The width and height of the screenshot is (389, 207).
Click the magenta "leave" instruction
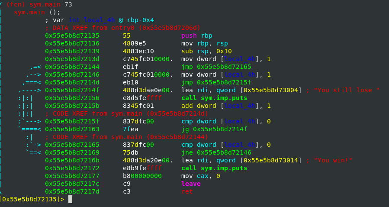[191, 184]
